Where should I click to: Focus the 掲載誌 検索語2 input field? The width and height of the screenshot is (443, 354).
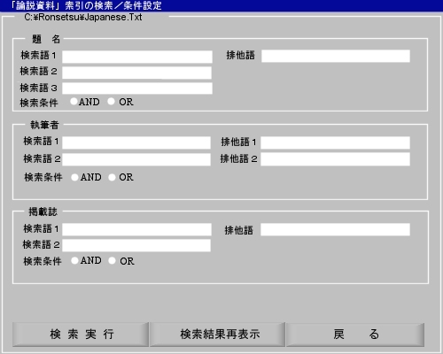(x=136, y=245)
